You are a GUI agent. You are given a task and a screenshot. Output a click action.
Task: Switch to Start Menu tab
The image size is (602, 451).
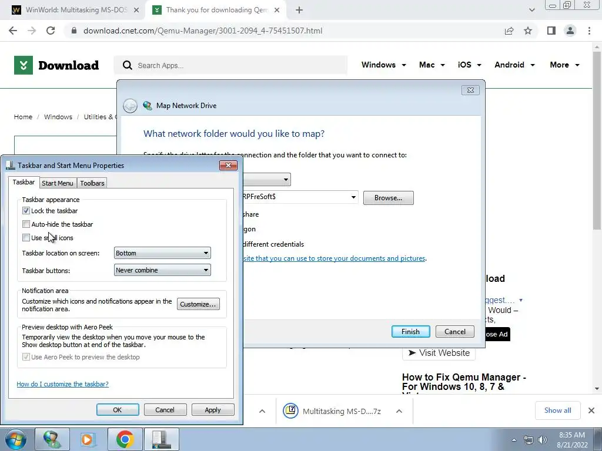coord(57,183)
